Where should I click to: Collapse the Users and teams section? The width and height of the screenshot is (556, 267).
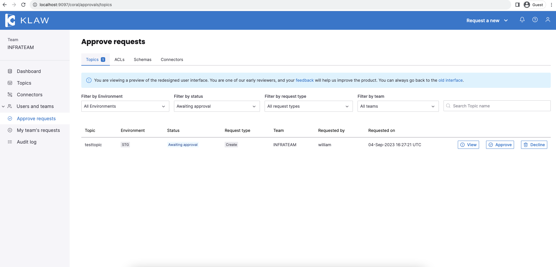3,106
